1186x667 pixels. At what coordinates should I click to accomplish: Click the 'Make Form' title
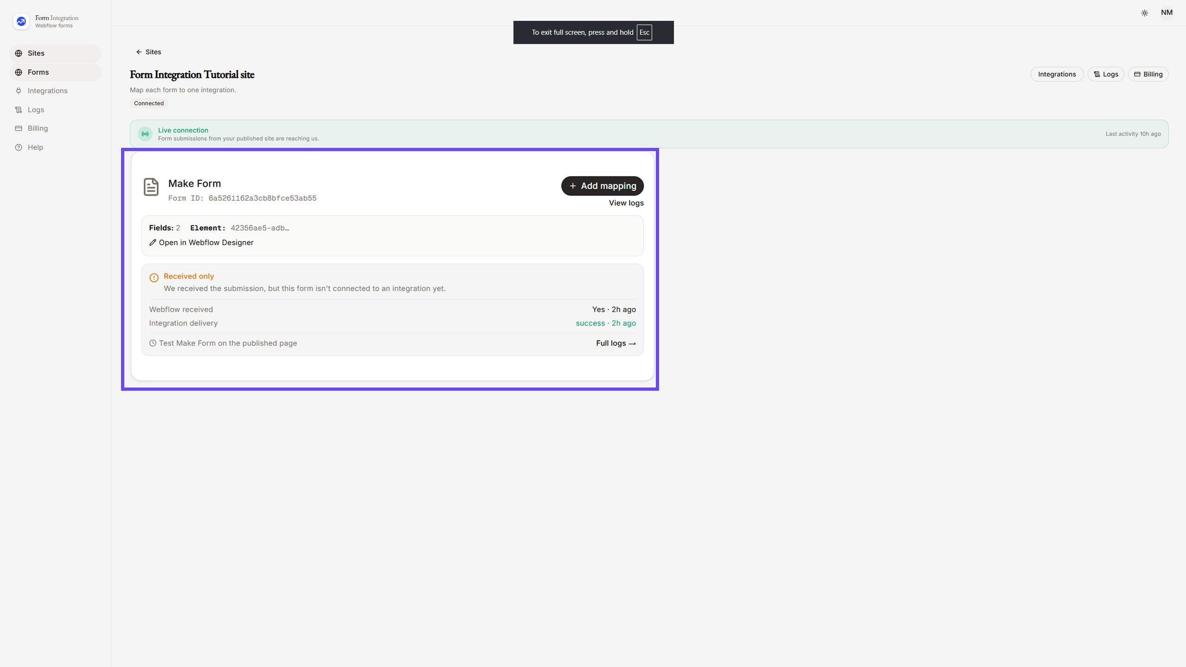coord(194,184)
